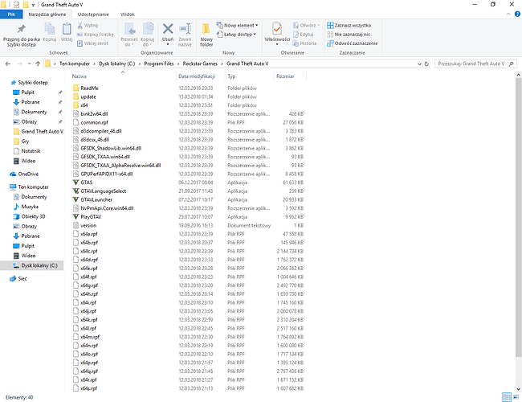Open address bar history dropdown

[419, 64]
